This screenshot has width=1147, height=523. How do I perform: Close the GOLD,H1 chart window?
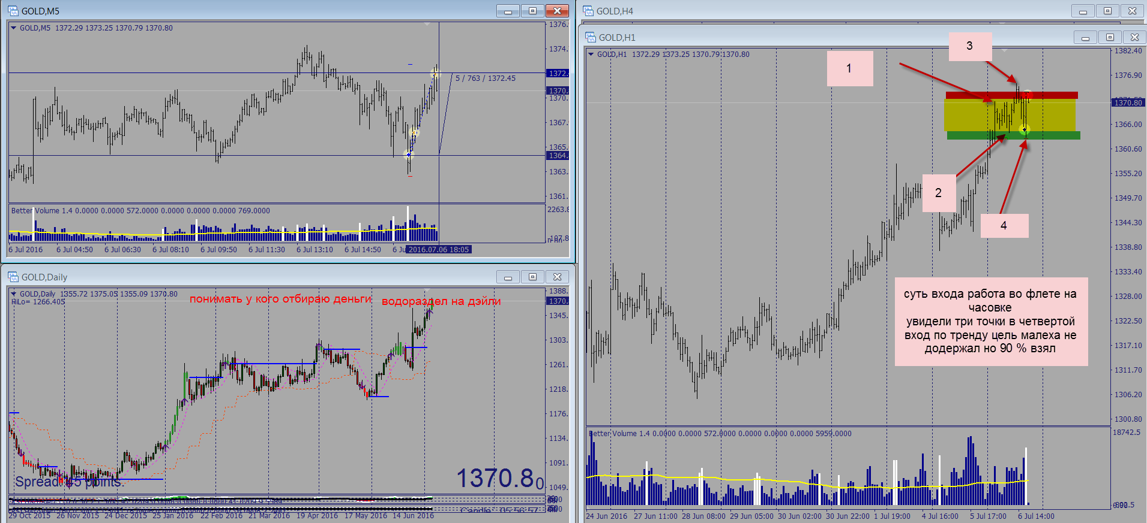1134,37
